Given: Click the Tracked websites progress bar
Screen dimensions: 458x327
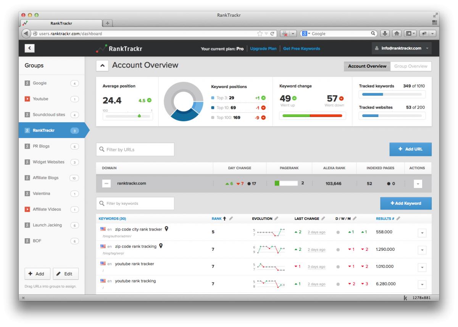Looking at the screenshot, I should tap(392, 115).
